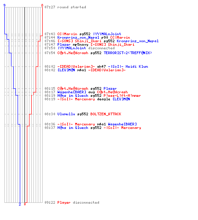Viewport: 198px width, 220px height.
Task: Click the red team final count 0
Action: click(25, 204)
